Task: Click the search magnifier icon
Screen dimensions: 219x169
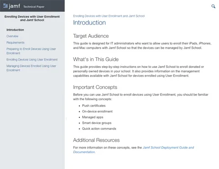Action: pos(214,6)
